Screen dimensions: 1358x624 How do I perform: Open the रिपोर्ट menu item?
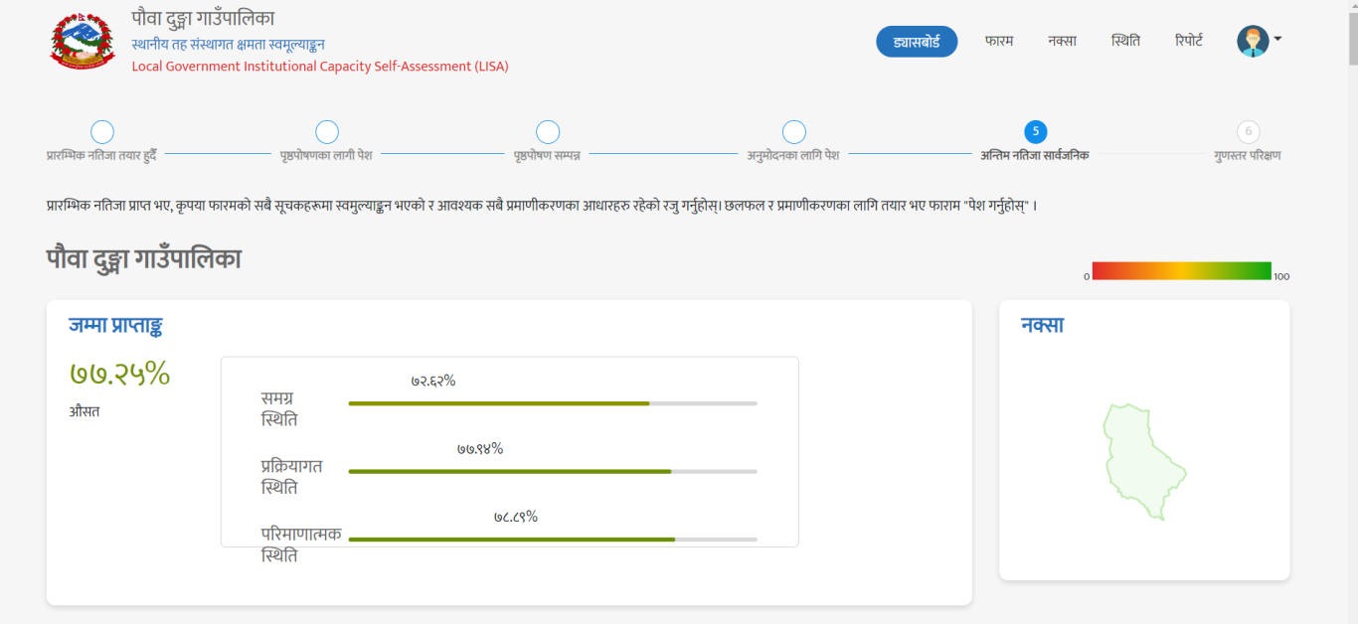click(1189, 41)
